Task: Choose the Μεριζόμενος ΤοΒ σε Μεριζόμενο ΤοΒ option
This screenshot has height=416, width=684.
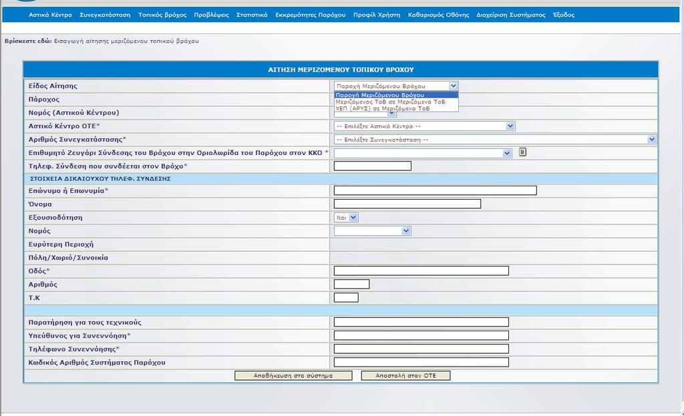Action: 396,101
